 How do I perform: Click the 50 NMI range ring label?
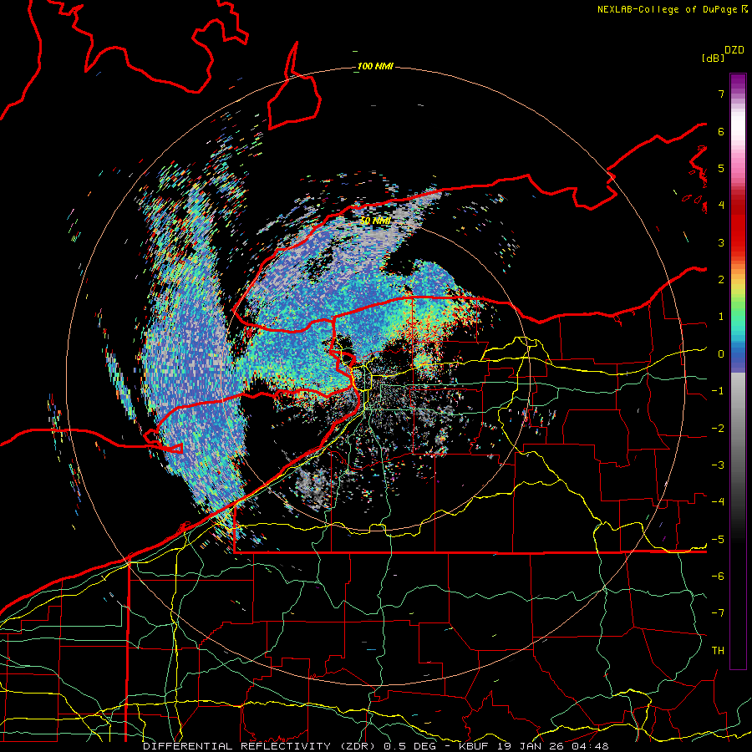click(x=375, y=221)
